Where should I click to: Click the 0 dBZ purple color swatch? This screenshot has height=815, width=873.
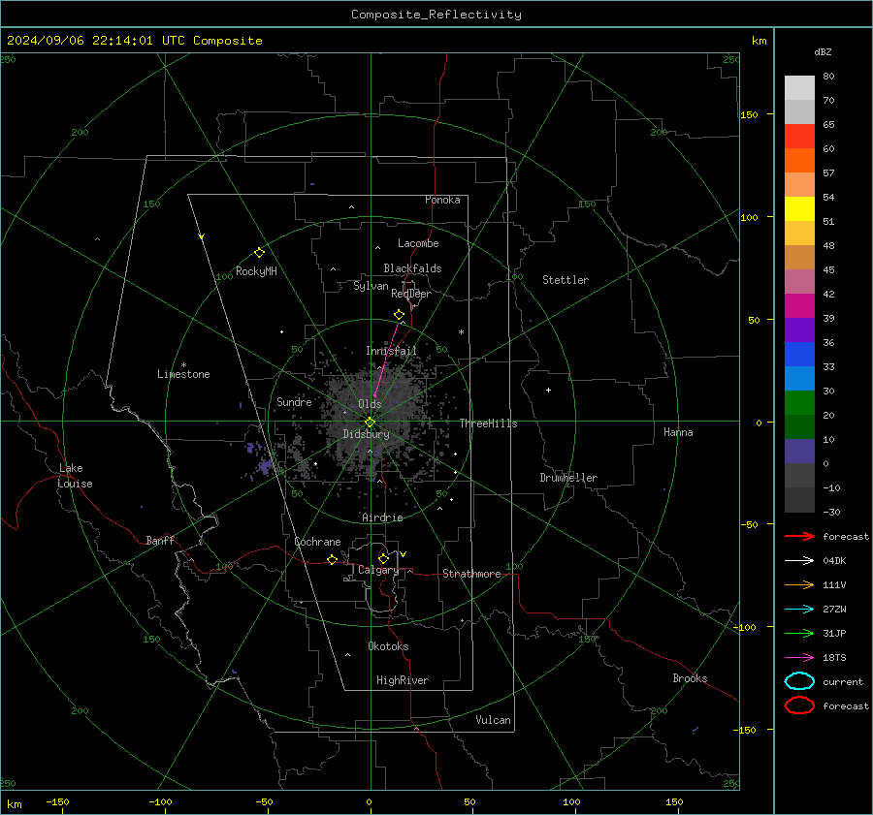coord(799,452)
